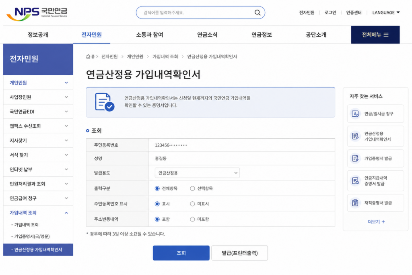Open 가입내역 조회 sidebar sub-item
This screenshot has height=275, width=412.
pos(26,225)
